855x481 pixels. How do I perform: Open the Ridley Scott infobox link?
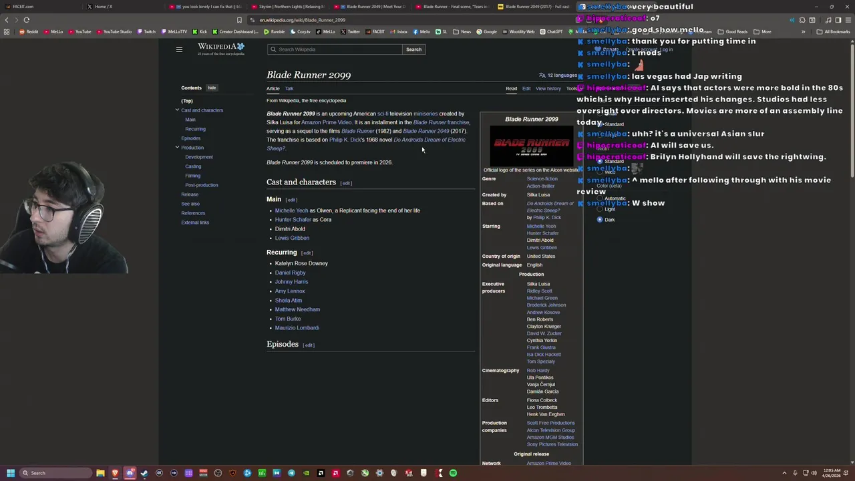pyautogui.click(x=539, y=291)
